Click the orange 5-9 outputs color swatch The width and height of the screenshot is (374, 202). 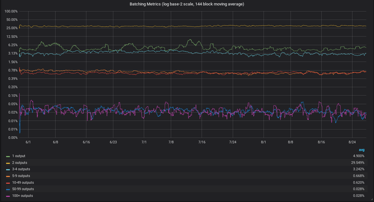[x=8, y=176]
